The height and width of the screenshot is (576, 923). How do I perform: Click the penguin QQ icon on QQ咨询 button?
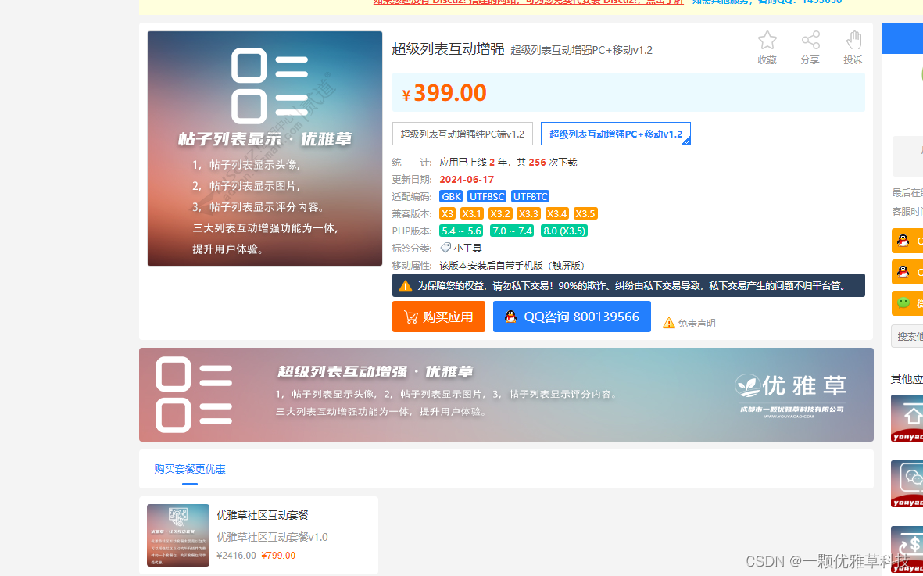[511, 317]
